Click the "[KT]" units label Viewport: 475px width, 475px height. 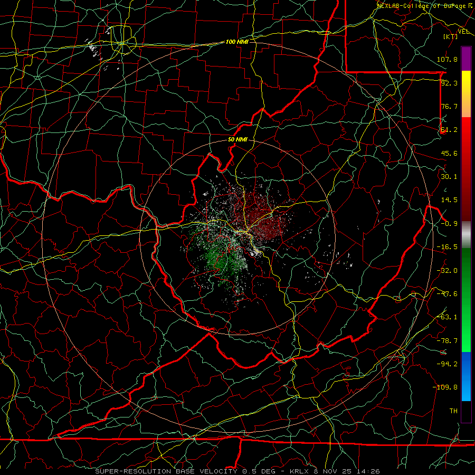(x=451, y=36)
